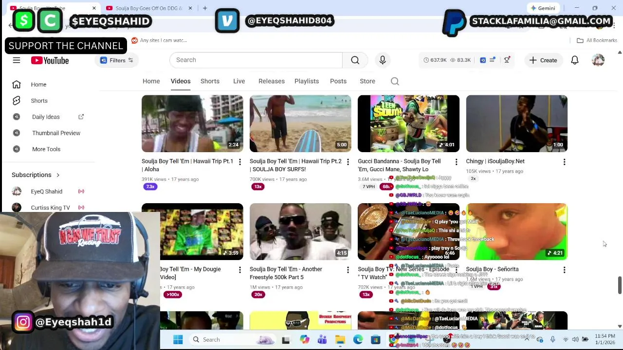Open the Posts channel tab
This screenshot has height=350, width=623.
[x=338, y=81]
